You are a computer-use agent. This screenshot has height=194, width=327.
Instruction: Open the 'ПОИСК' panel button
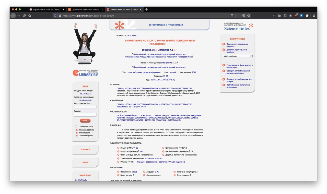click(85, 162)
